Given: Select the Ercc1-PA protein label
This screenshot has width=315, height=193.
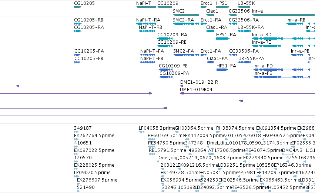Looking at the screenshot, I should point(211,51).
